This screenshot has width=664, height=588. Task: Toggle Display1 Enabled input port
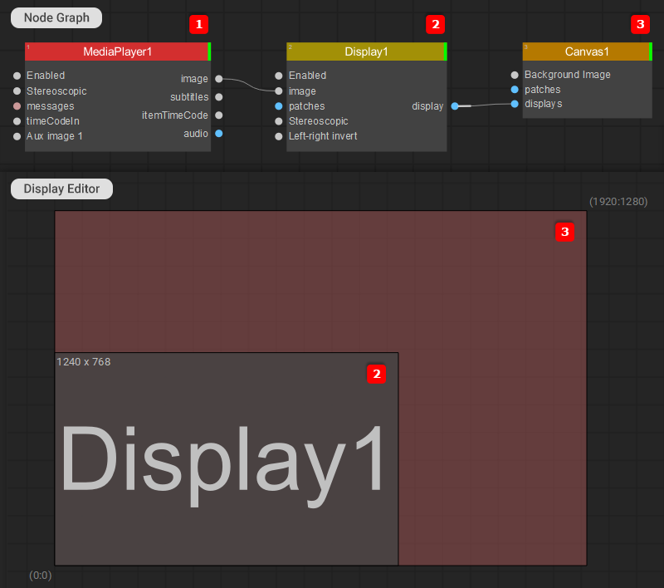pos(278,76)
